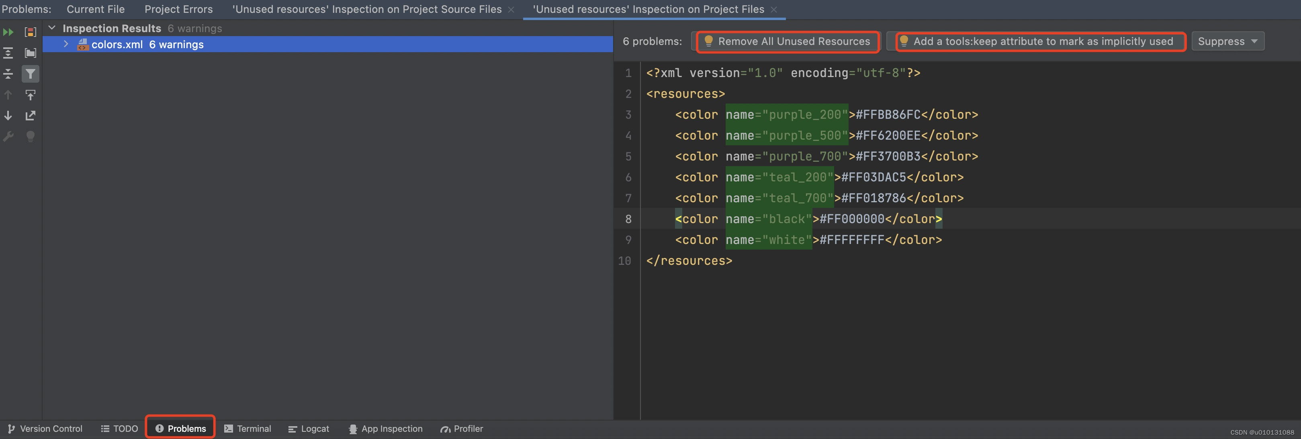Rerun the 'Unused resources' inspection
The image size is (1301, 439).
[x=8, y=32]
